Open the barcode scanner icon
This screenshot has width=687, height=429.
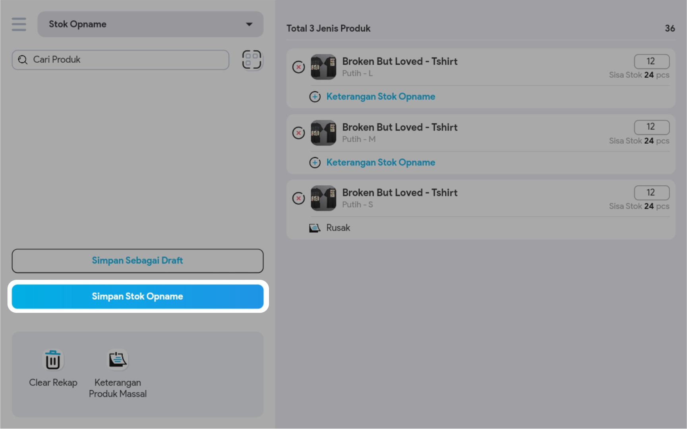(252, 60)
